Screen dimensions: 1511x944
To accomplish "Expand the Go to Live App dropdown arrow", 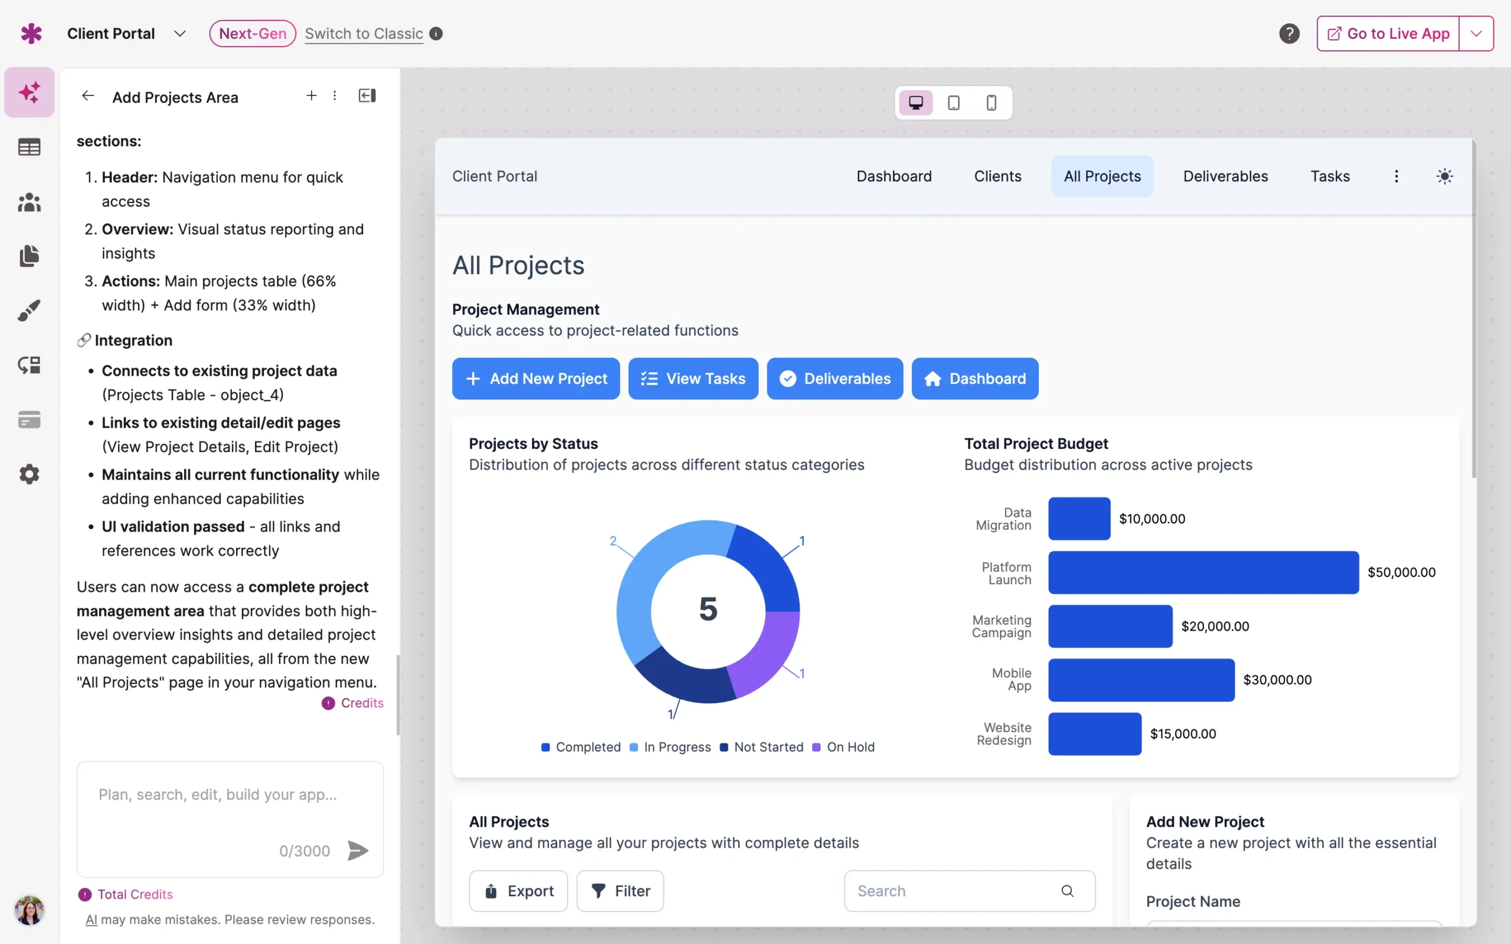I will pyautogui.click(x=1476, y=33).
